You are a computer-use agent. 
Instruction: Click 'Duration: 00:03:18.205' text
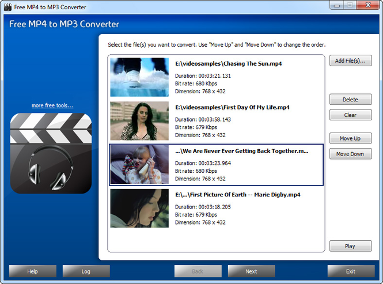click(203, 207)
